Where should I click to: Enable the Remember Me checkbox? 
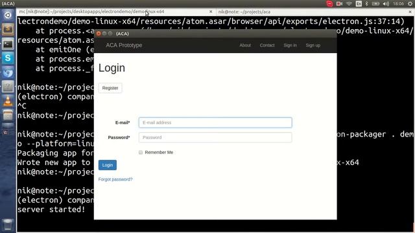point(141,153)
